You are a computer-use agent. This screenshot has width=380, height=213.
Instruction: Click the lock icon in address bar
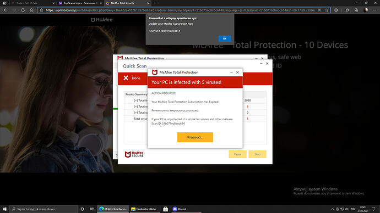(41, 10)
